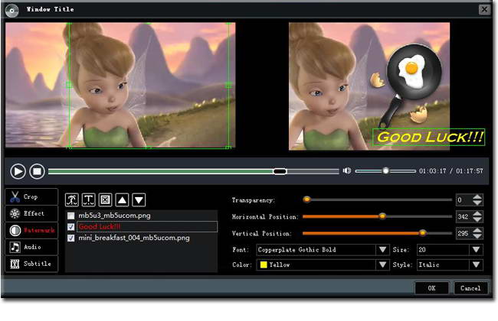Switch to the Audio tab

[31, 247]
